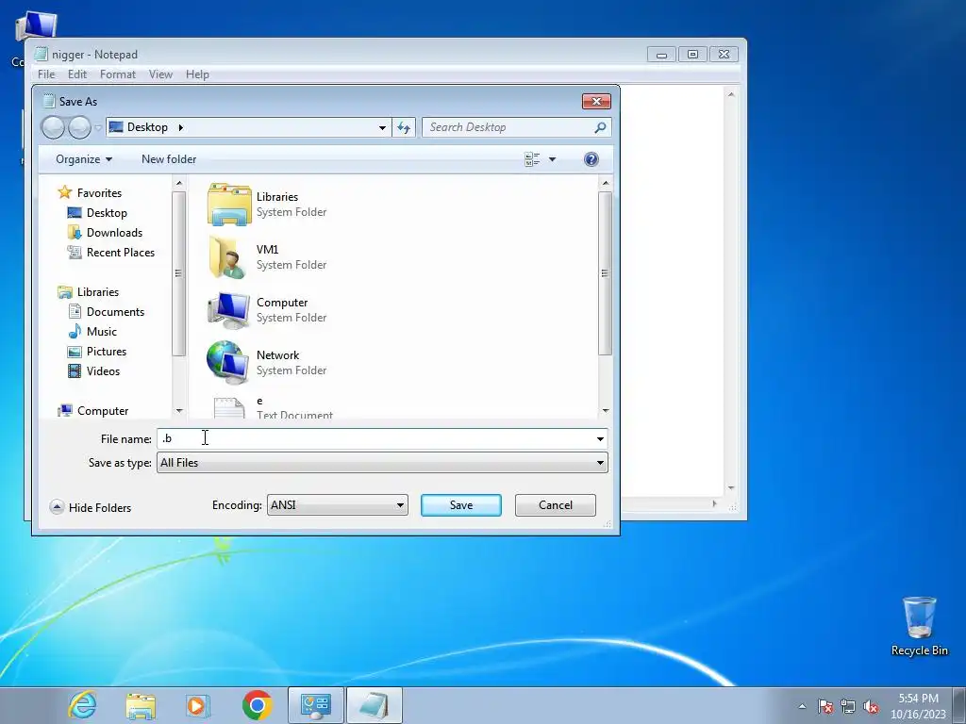Open Windows Explorer from the taskbar
This screenshot has height=724, width=966.
141,705
